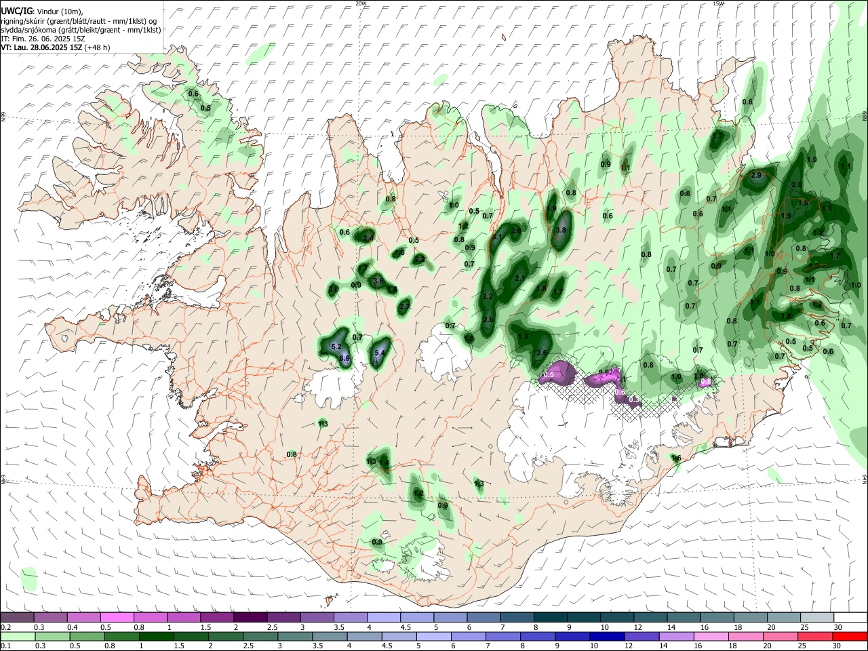Image resolution: width=868 pixels, height=651 pixels.
Task: Click the dark purple swatch labelled 2 in upper legend row
Action: point(250,617)
